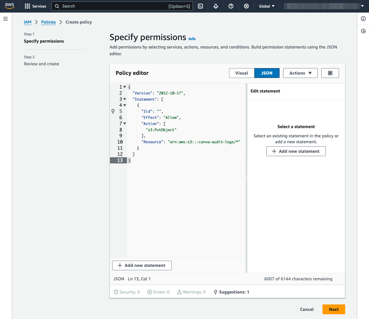Click the Ln 13, Col 1 indicator
369x319 pixels.
point(139,279)
